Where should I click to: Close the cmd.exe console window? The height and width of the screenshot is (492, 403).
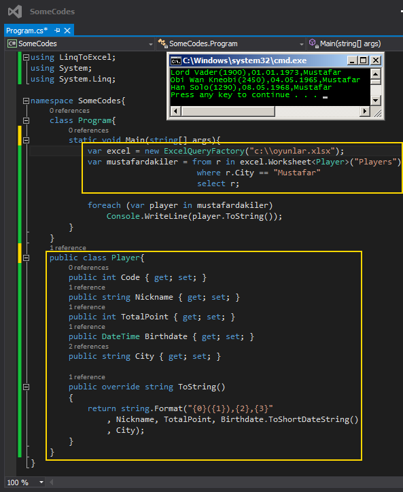coord(375,60)
